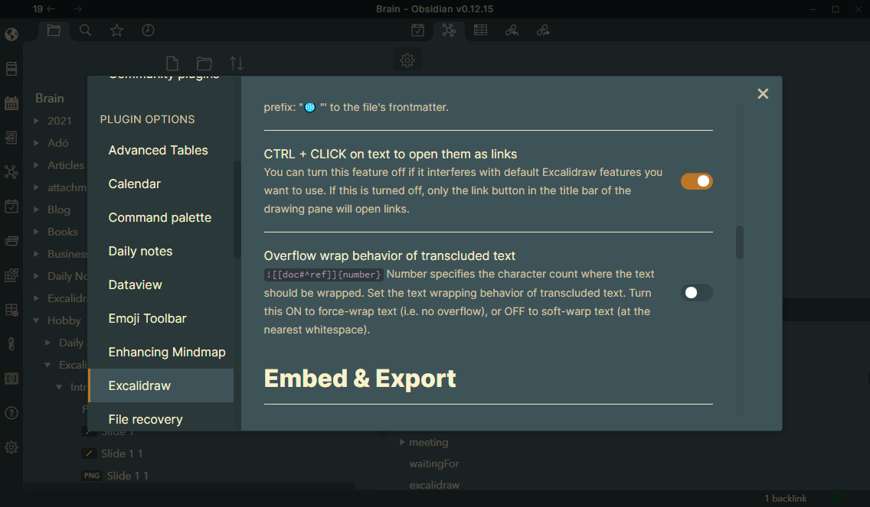
Task: Open Enhancing Mindmap options
Action: coord(161,352)
